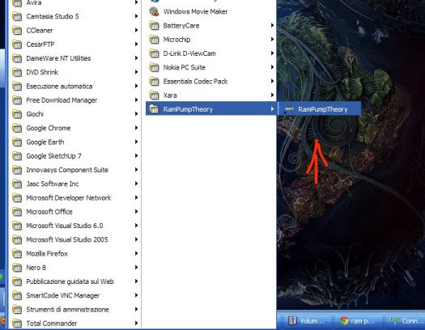The image size is (425, 330).
Task: Expand the Esecuzione automatica submenu arrow
Action: point(136,86)
